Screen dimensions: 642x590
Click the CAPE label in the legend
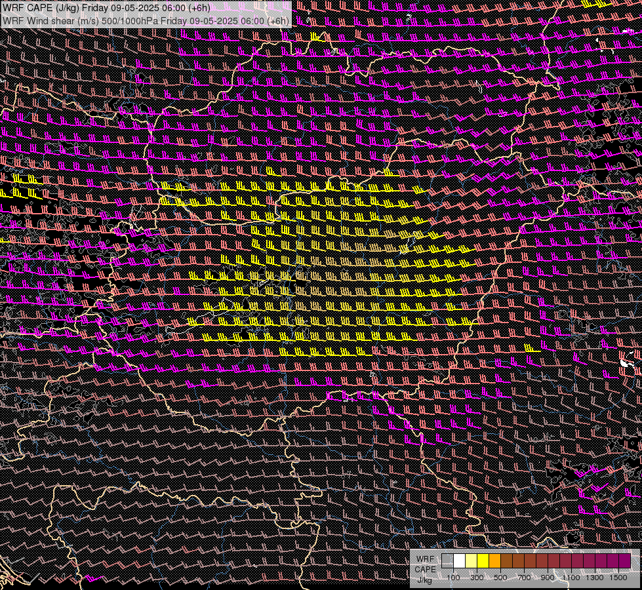(426, 570)
